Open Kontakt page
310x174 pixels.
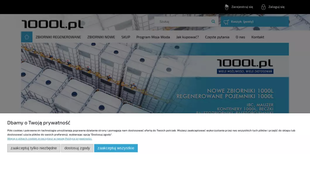click(x=258, y=37)
